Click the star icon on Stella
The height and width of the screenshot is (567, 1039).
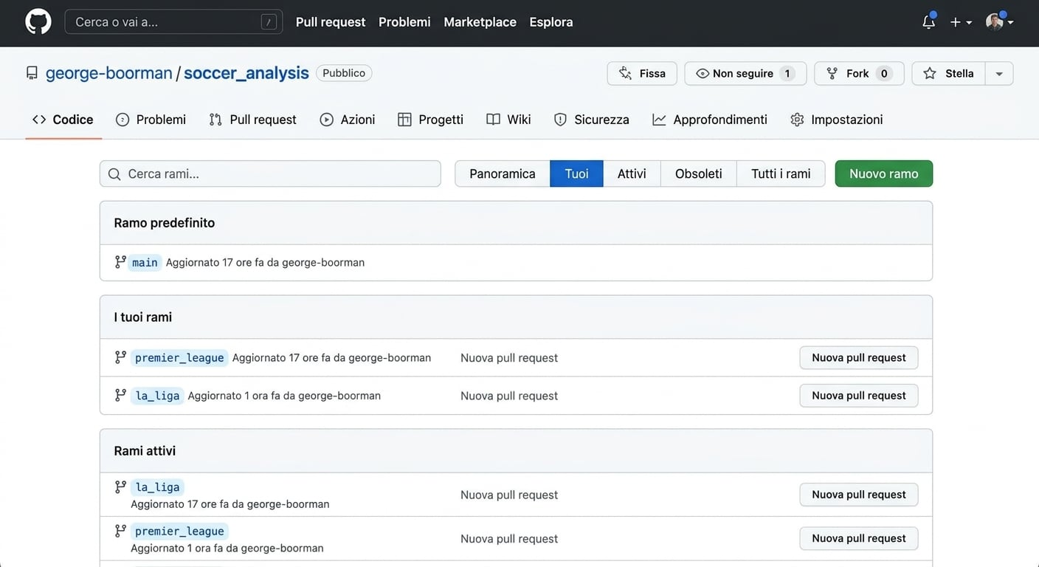(x=930, y=73)
